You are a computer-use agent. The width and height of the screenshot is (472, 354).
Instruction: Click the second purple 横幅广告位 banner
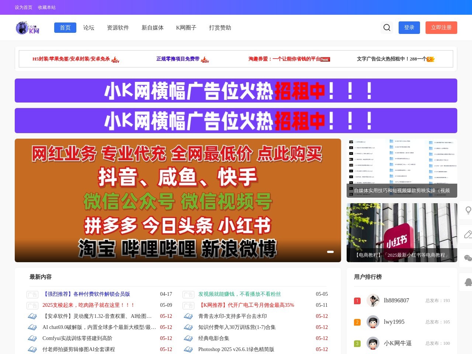coord(236,121)
